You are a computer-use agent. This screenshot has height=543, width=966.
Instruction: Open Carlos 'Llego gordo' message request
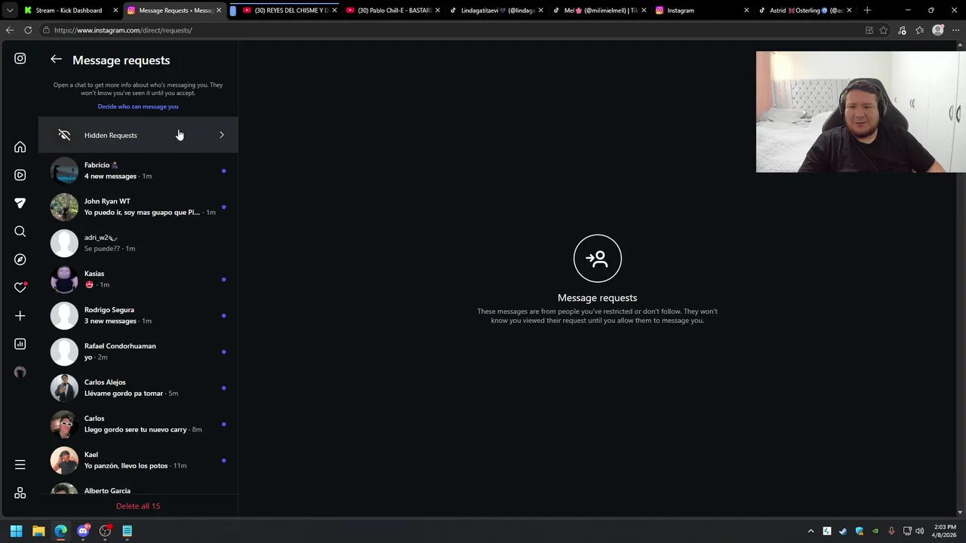pos(138,424)
